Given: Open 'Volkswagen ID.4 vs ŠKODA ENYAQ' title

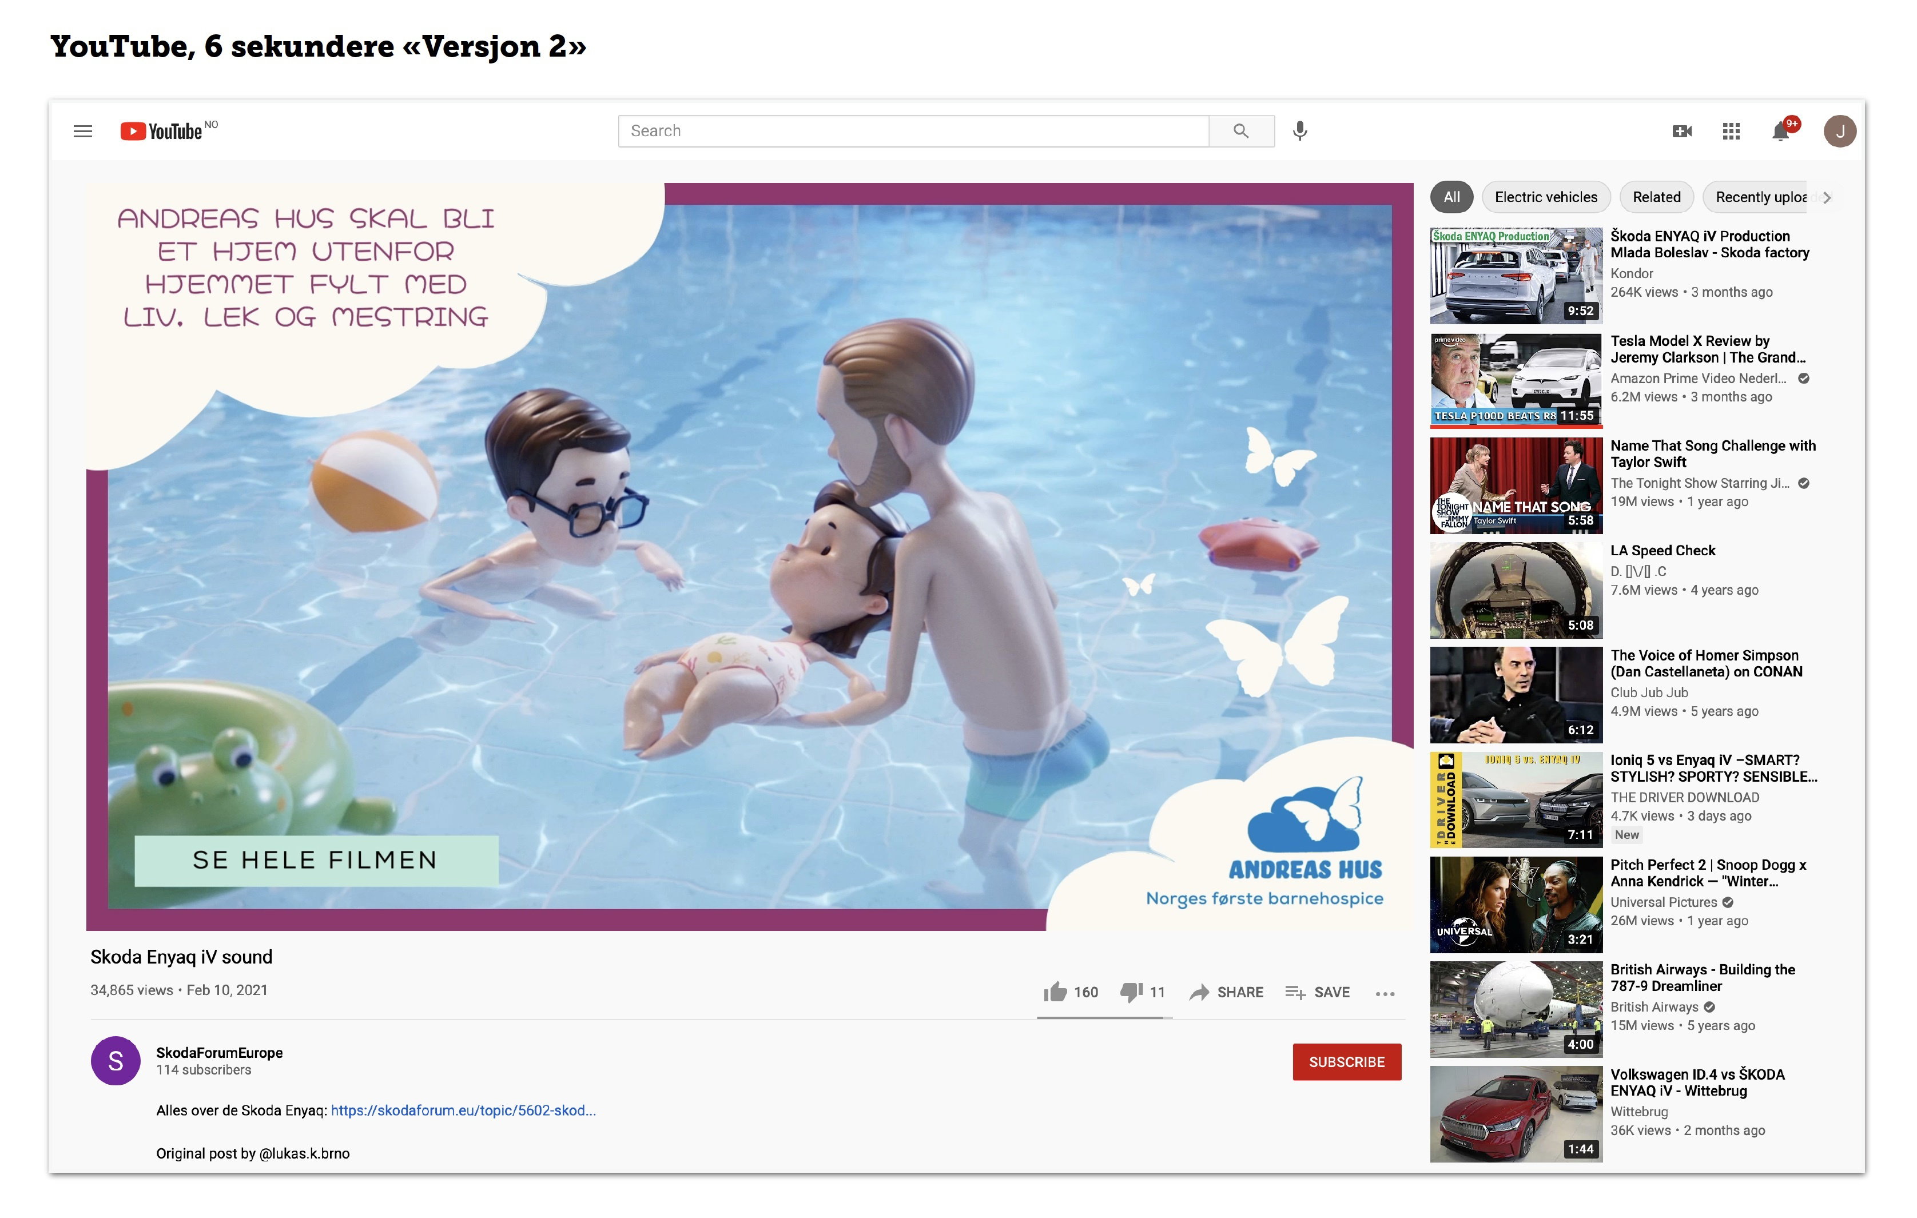Looking at the screenshot, I should click(x=1697, y=1082).
